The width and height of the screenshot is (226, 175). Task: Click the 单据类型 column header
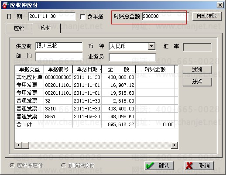click(x=30, y=69)
